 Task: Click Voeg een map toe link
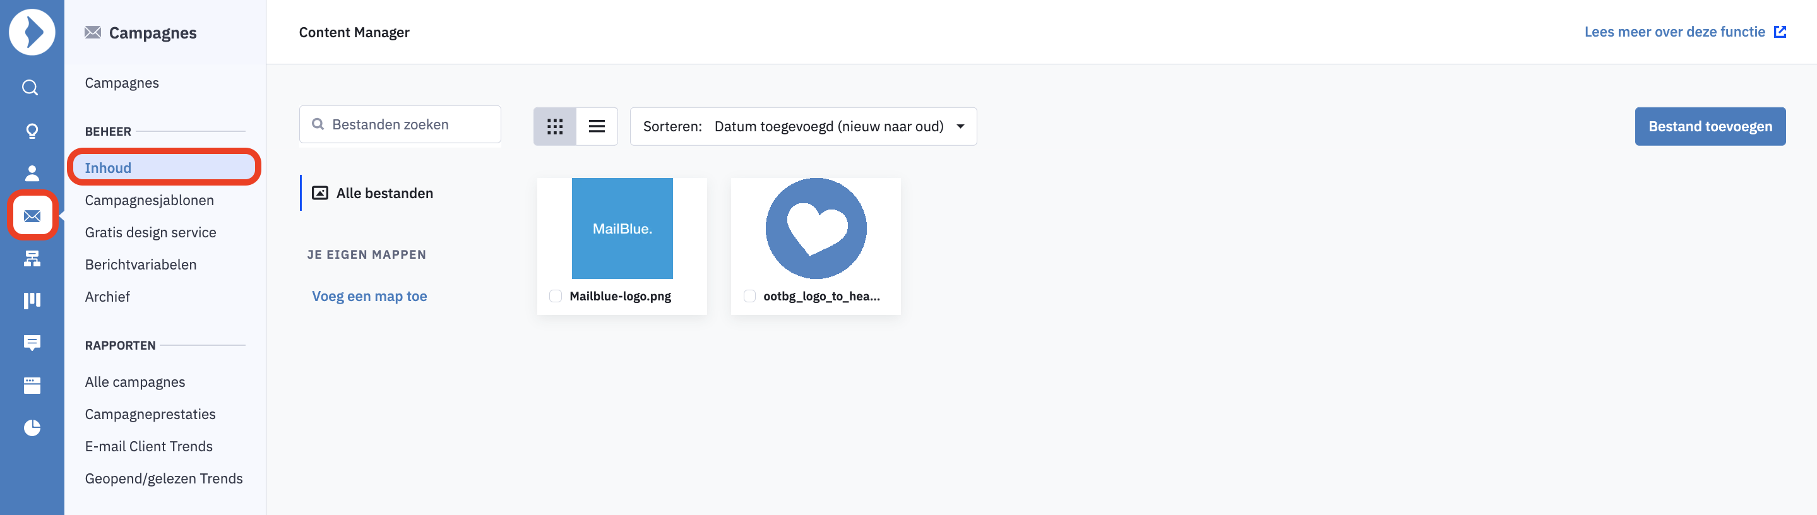[369, 296]
